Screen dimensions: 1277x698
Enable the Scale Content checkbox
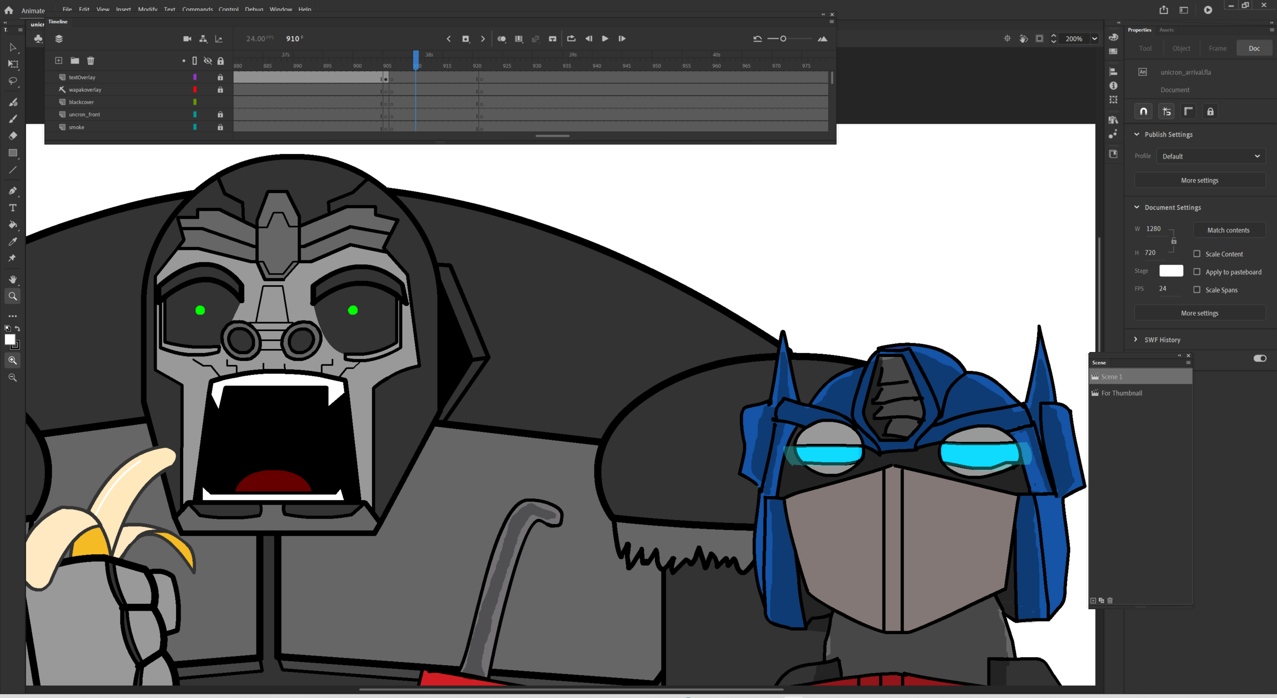click(1197, 254)
